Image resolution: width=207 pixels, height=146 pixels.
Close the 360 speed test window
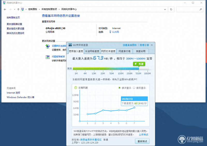[152, 45]
